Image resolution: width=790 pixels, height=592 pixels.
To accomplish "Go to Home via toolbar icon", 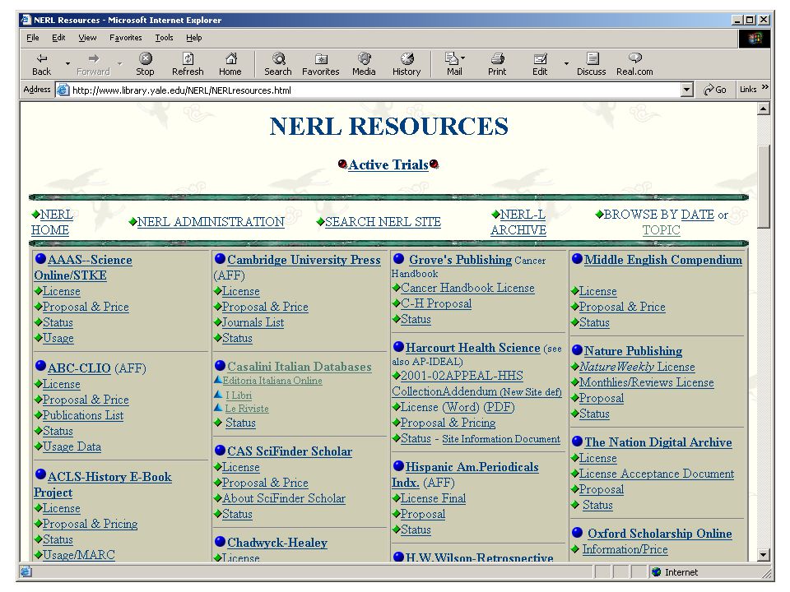I will 230,58.
